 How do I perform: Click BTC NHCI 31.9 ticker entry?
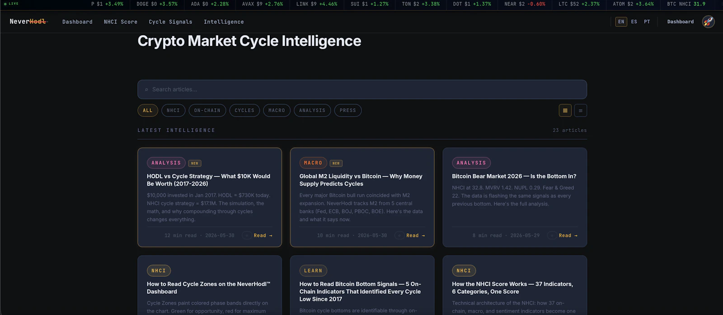[x=686, y=4]
